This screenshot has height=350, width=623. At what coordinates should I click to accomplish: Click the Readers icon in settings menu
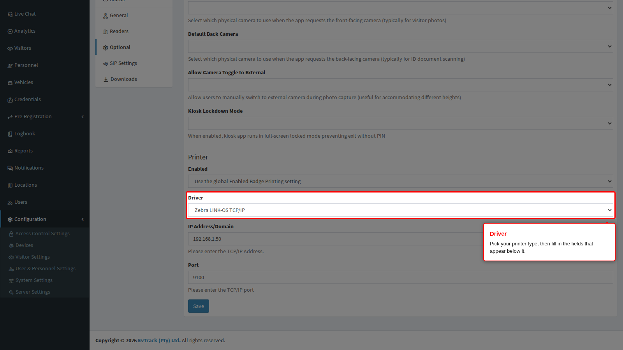pos(106,32)
